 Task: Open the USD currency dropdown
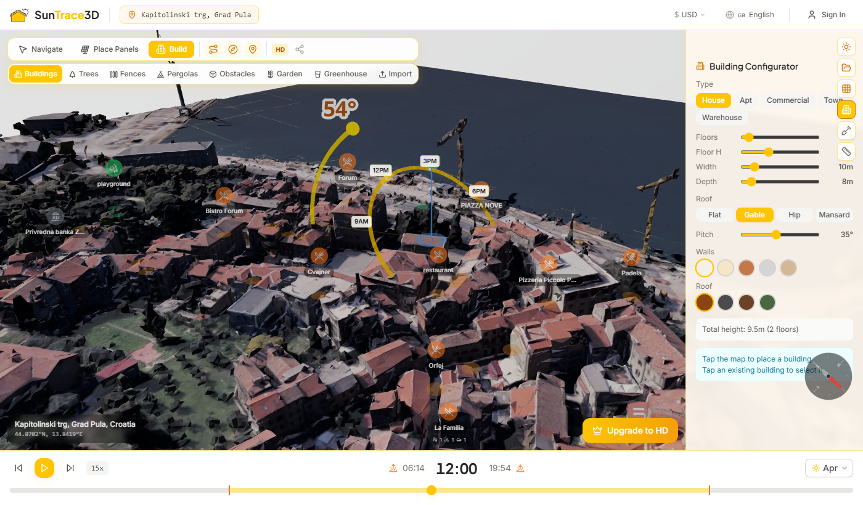[x=689, y=15]
